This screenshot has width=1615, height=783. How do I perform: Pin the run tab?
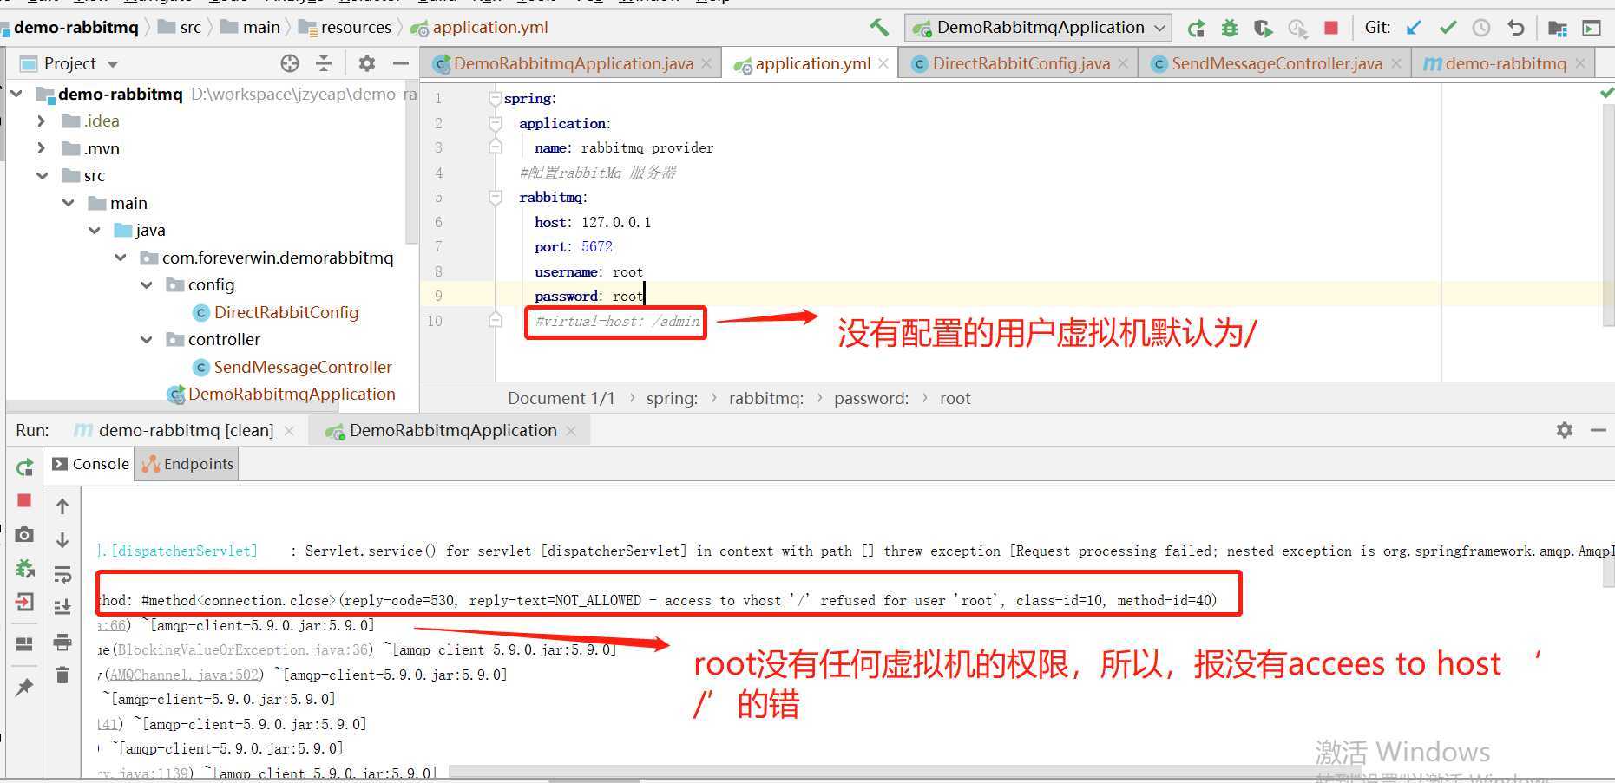(x=24, y=688)
